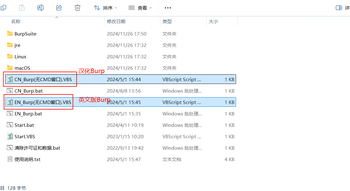Screen dimensions: 350x191
Task: Click 文件夹 type in jre row
Action: (x=169, y=45)
